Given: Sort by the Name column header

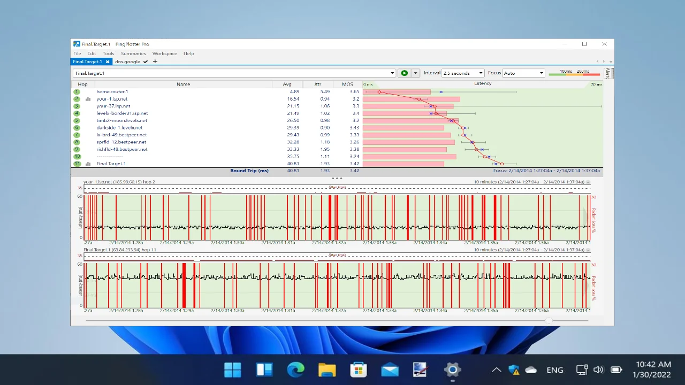Looking at the screenshot, I should [x=183, y=84].
